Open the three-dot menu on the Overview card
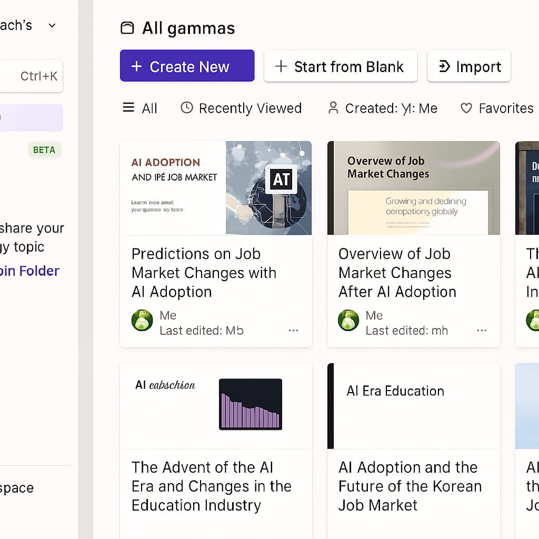 coord(482,330)
